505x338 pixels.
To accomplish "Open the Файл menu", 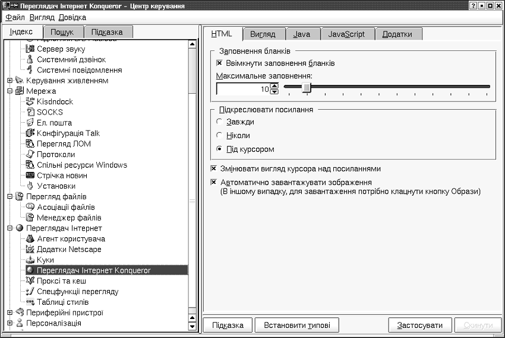I will tap(15, 18).
